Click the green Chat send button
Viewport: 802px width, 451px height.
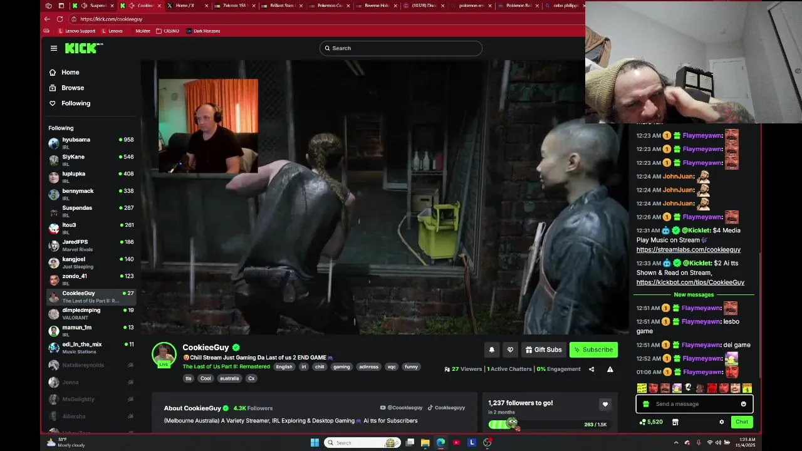coord(742,422)
